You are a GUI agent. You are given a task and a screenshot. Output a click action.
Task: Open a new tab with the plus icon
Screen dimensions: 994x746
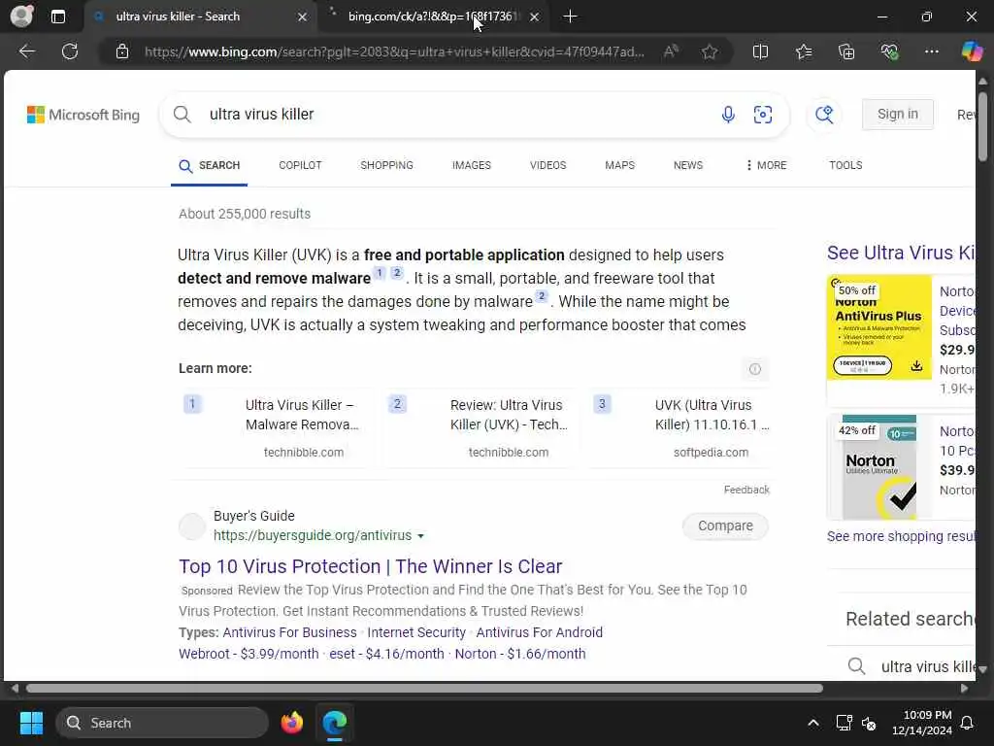(x=570, y=17)
